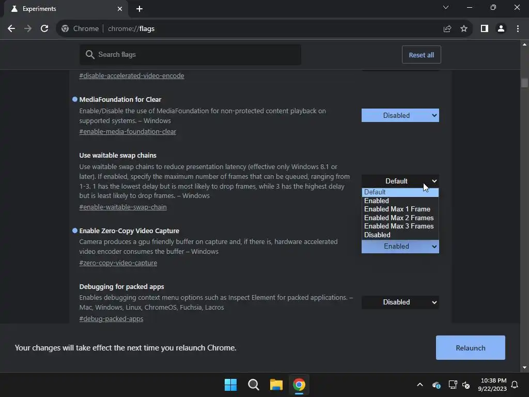Click the Reset all button
This screenshot has height=397, width=529.
click(x=422, y=55)
